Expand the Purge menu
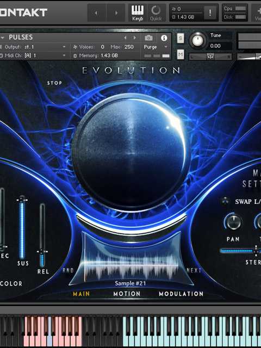Image resolution: width=261 pixels, height=348 pixels. pos(156,47)
